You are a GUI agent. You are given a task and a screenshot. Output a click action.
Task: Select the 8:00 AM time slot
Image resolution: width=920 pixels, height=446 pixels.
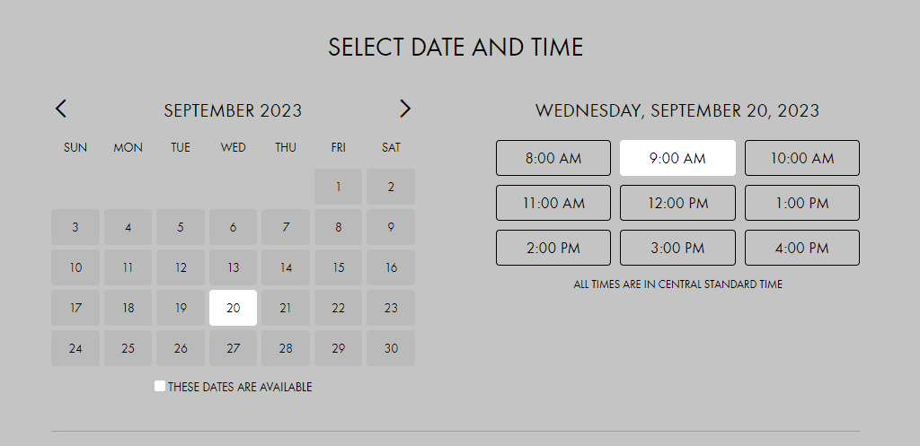click(x=553, y=158)
